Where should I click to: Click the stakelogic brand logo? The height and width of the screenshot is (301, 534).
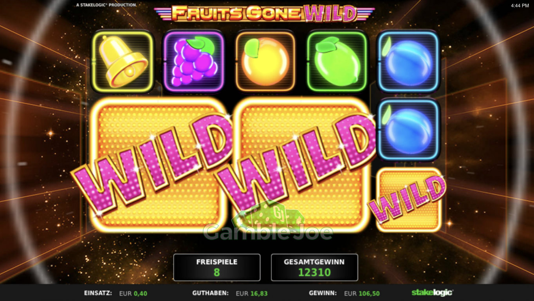coord(432,293)
